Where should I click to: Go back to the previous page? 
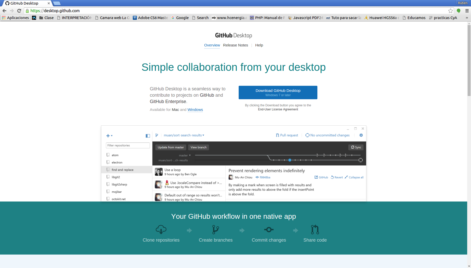click(4, 11)
